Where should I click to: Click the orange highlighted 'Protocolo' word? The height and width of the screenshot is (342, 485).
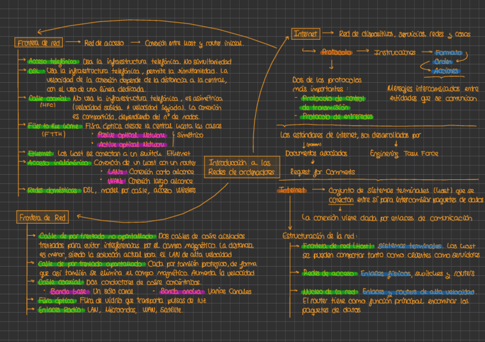336,52
